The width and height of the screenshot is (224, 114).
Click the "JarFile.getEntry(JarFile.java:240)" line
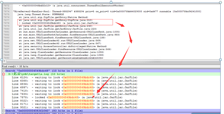tap(56, 26)
